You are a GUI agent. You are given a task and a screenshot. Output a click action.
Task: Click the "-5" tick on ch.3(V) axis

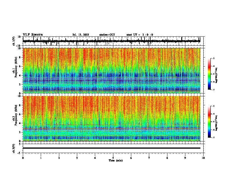pyautogui.click(x=20, y=153)
